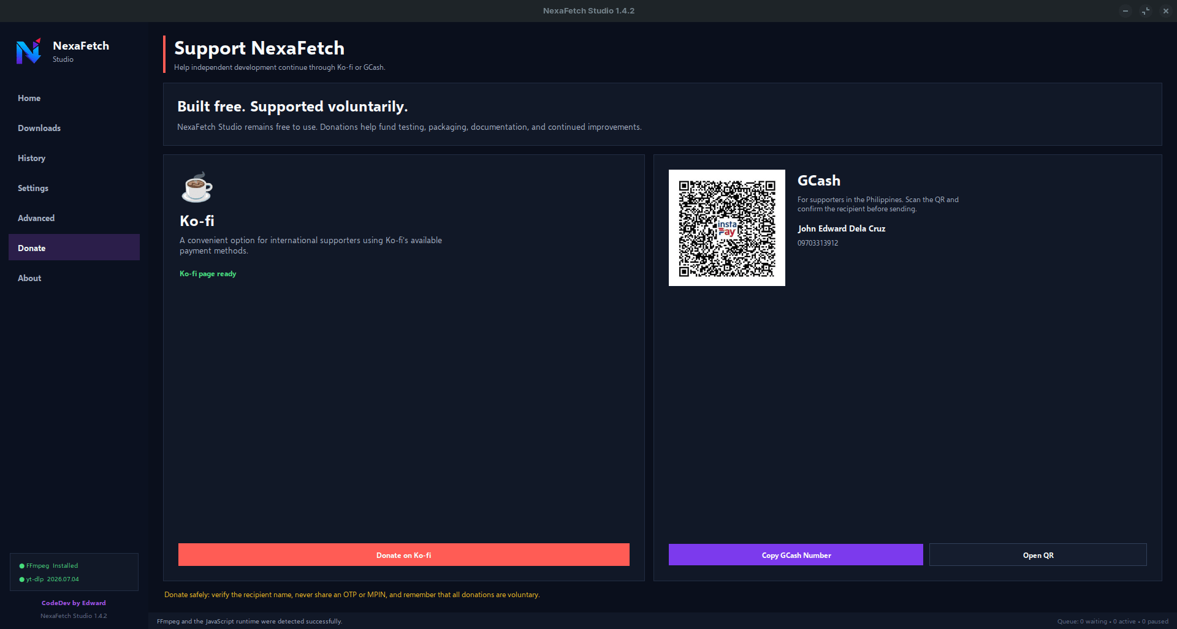This screenshot has width=1177, height=629.
Task: Click the 'Donate safely' warning notice
Action: 352,595
